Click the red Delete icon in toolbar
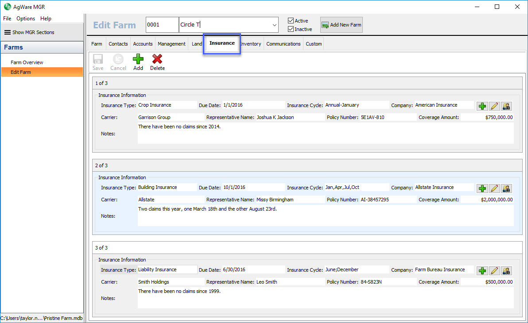 point(157,62)
